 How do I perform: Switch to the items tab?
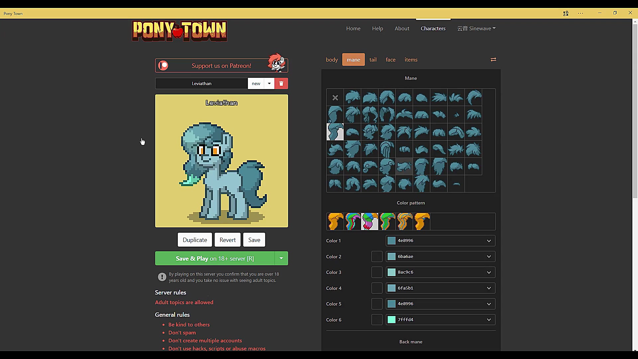tap(411, 60)
